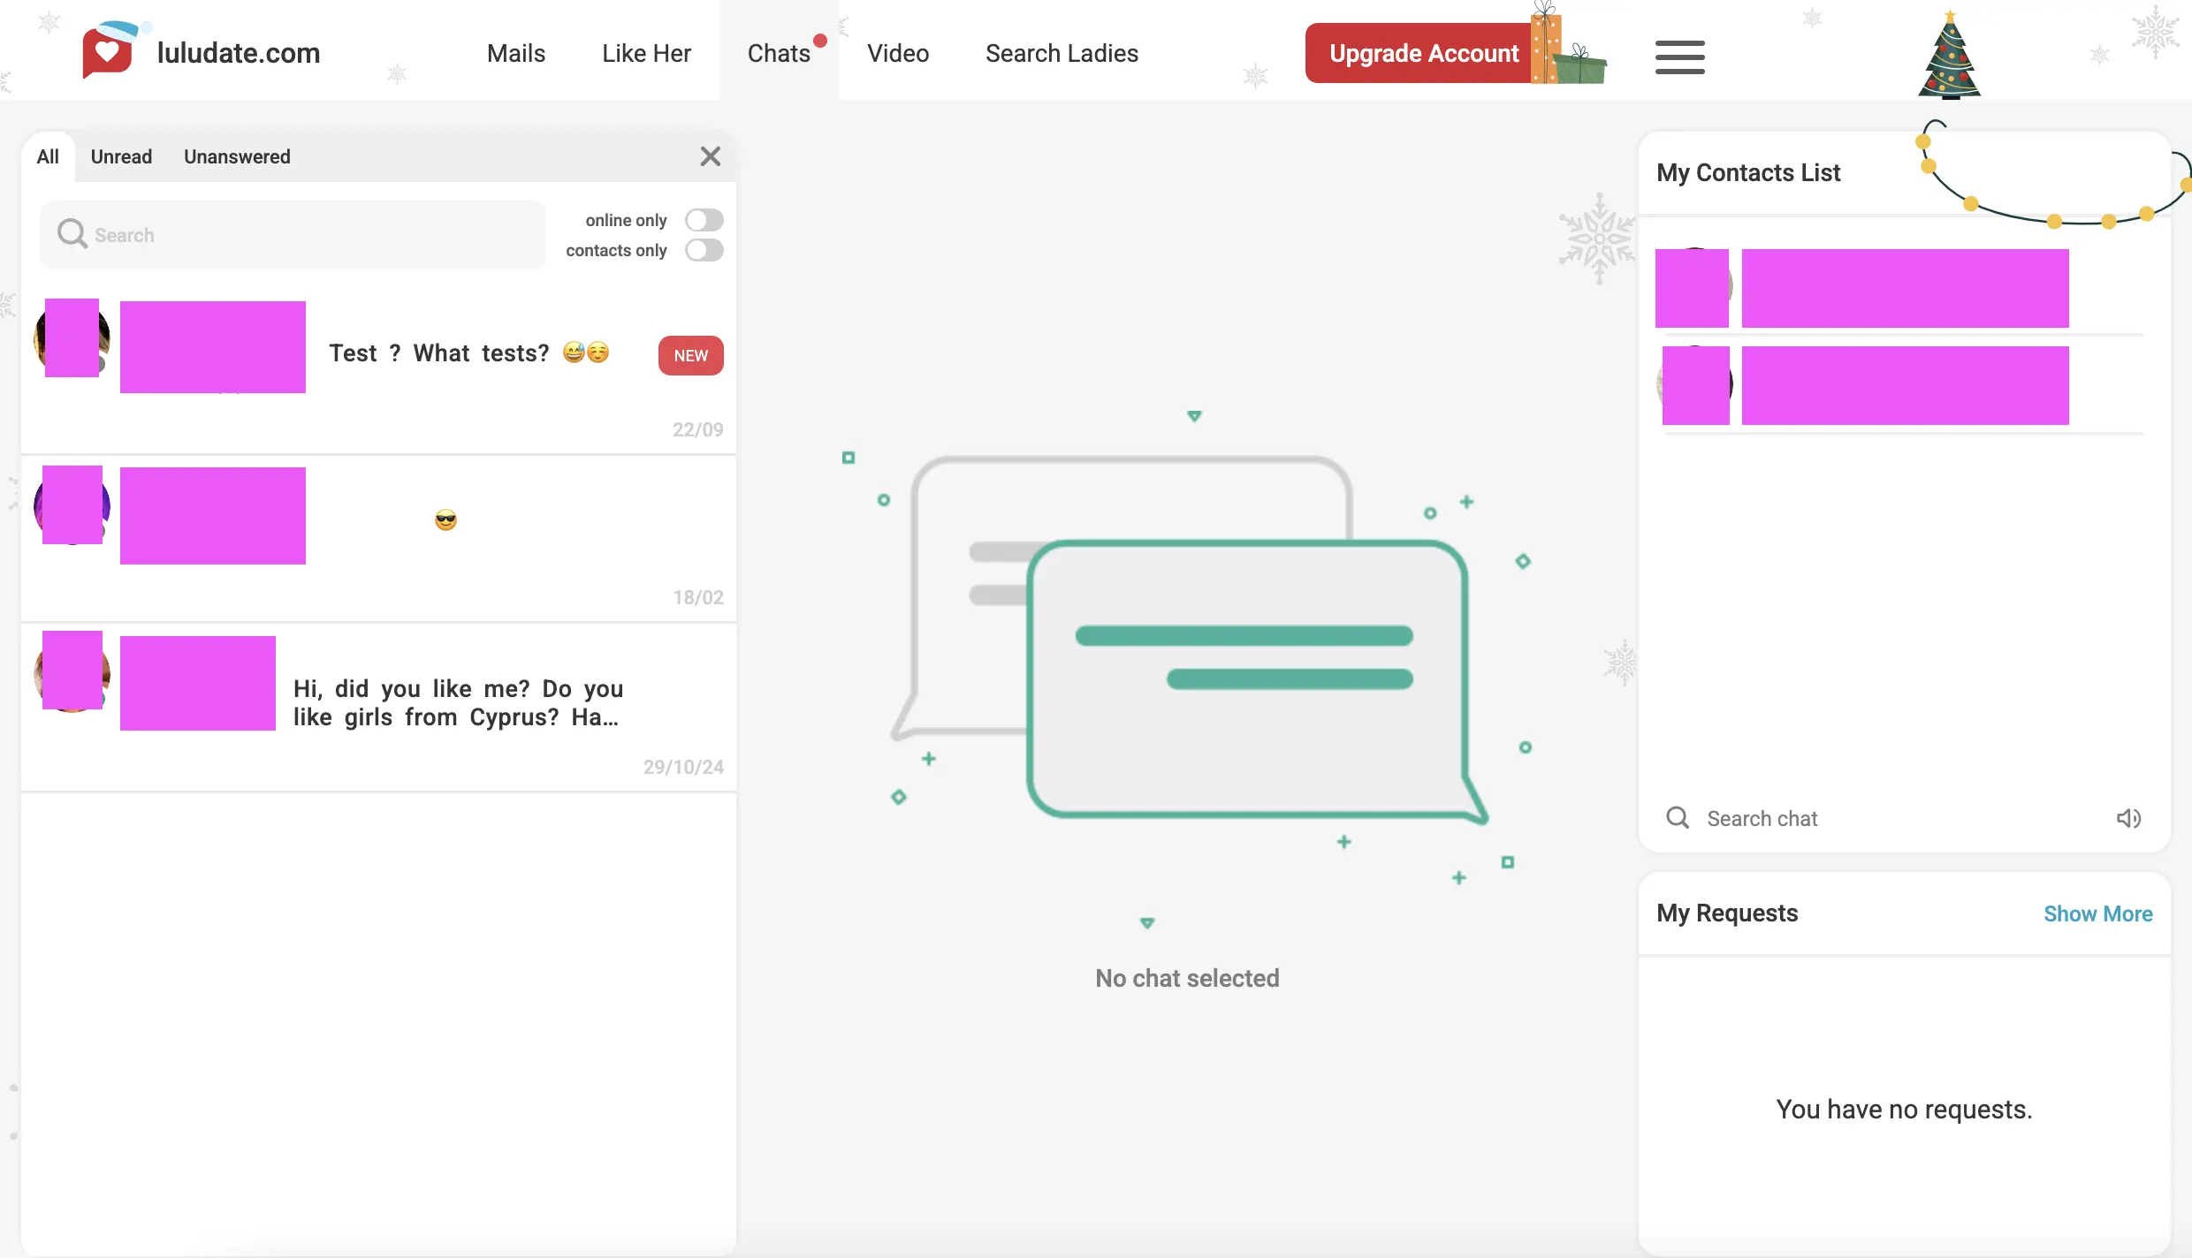Screen dimensions: 2192x1258
Task: Click the Search chat magnifier icon
Action: [x=1678, y=818]
